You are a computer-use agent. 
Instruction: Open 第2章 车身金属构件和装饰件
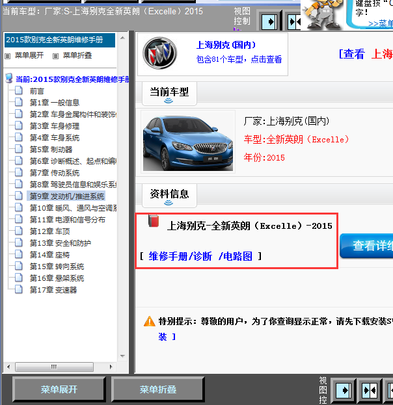[x=73, y=114]
